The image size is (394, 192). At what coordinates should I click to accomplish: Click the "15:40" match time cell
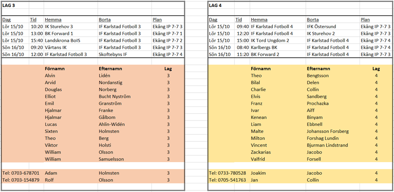(x=37, y=40)
